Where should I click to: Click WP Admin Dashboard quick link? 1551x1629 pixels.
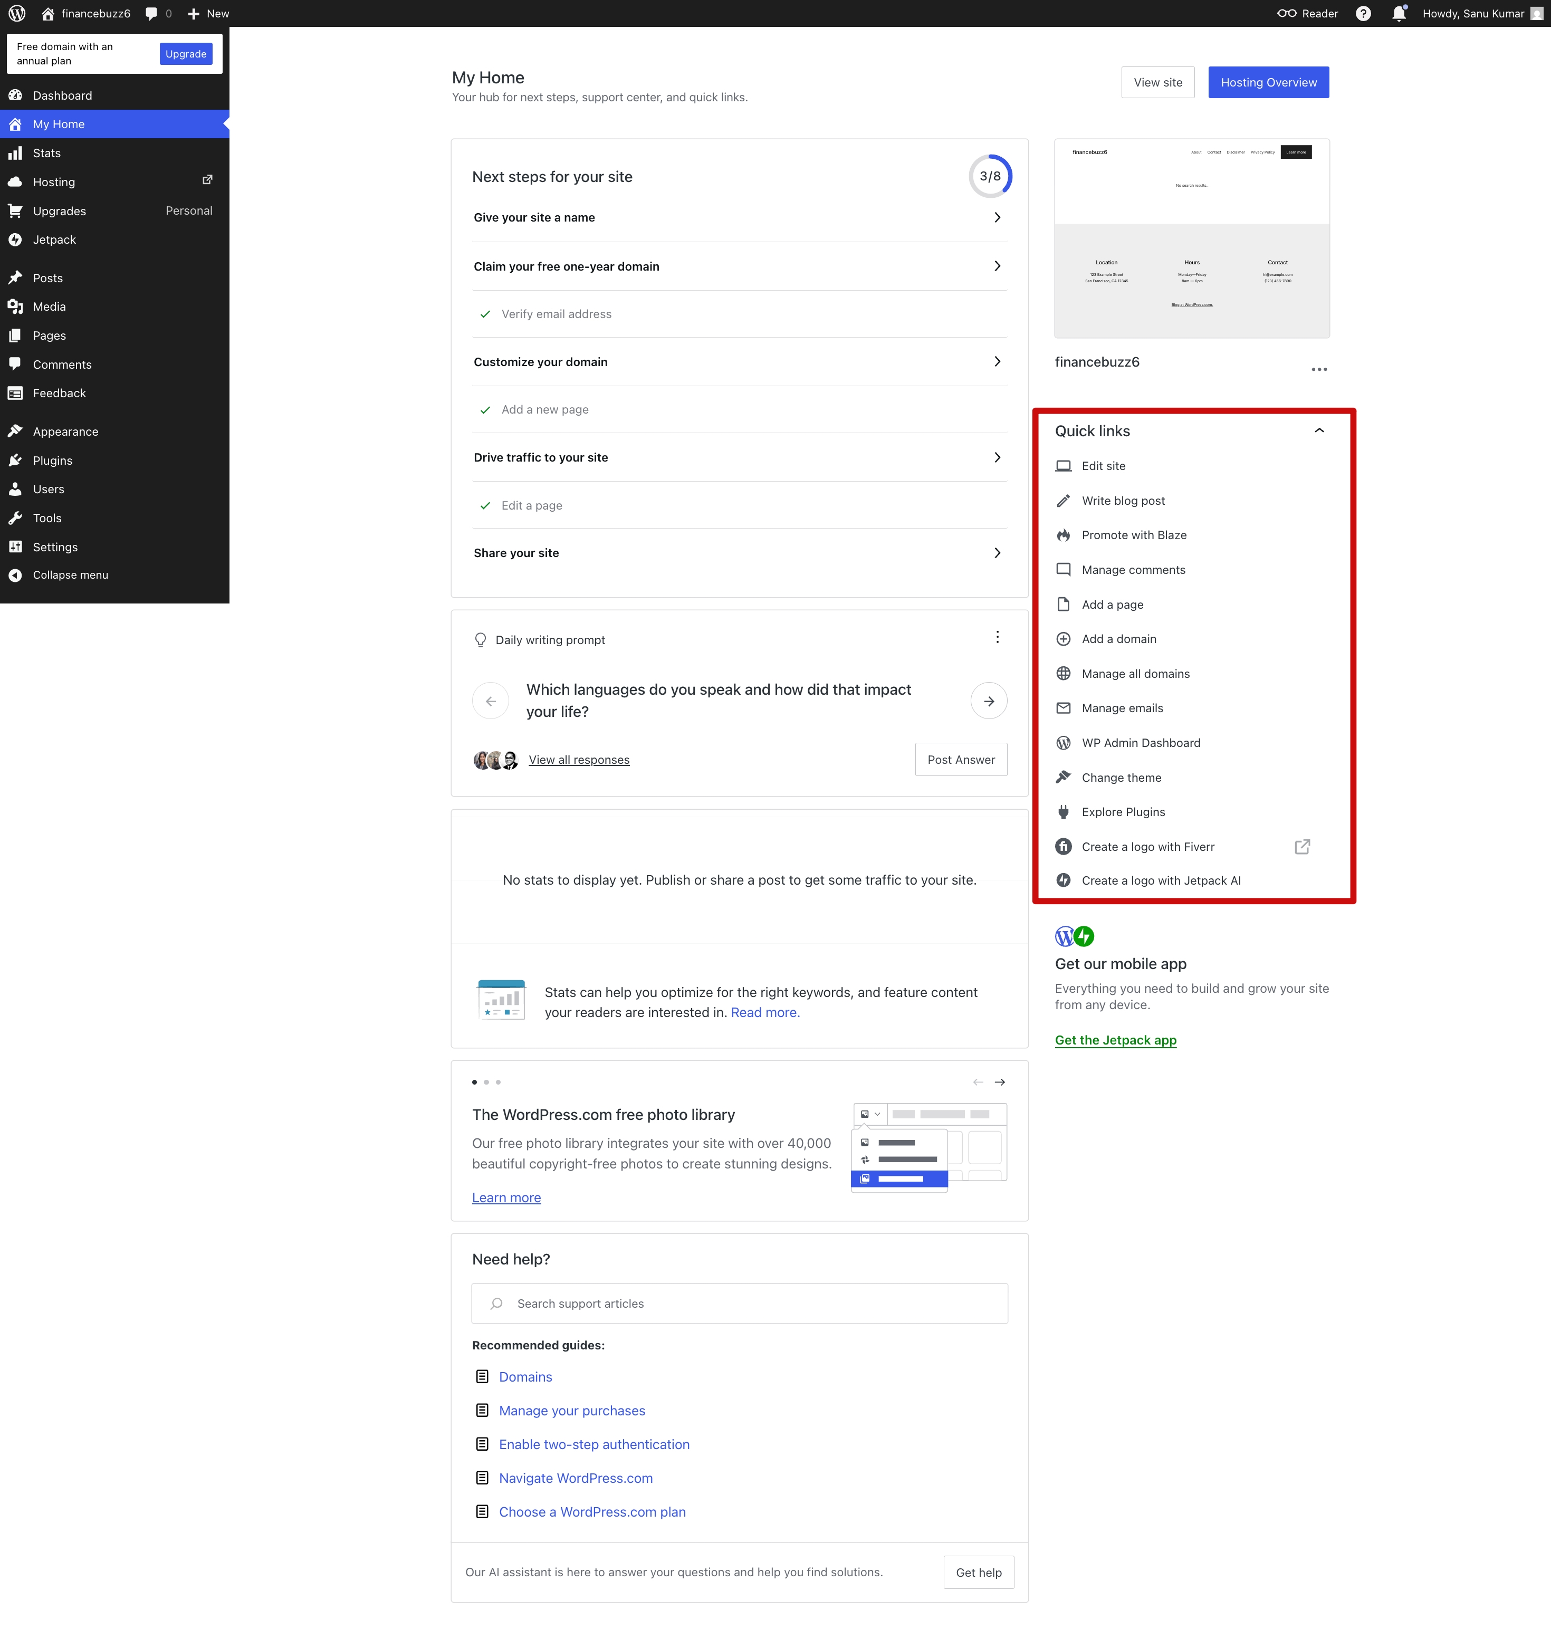tap(1140, 743)
